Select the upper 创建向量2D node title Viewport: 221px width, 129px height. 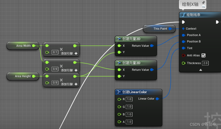click(x=131, y=39)
